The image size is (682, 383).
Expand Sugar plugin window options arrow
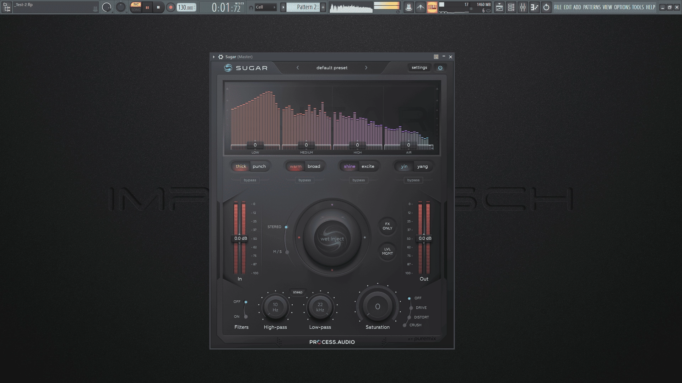click(214, 57)
